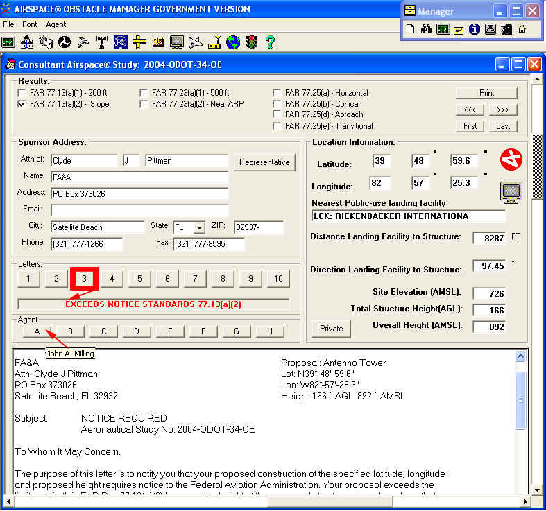
Task: Click the Representative button
Action: (264, 162)
